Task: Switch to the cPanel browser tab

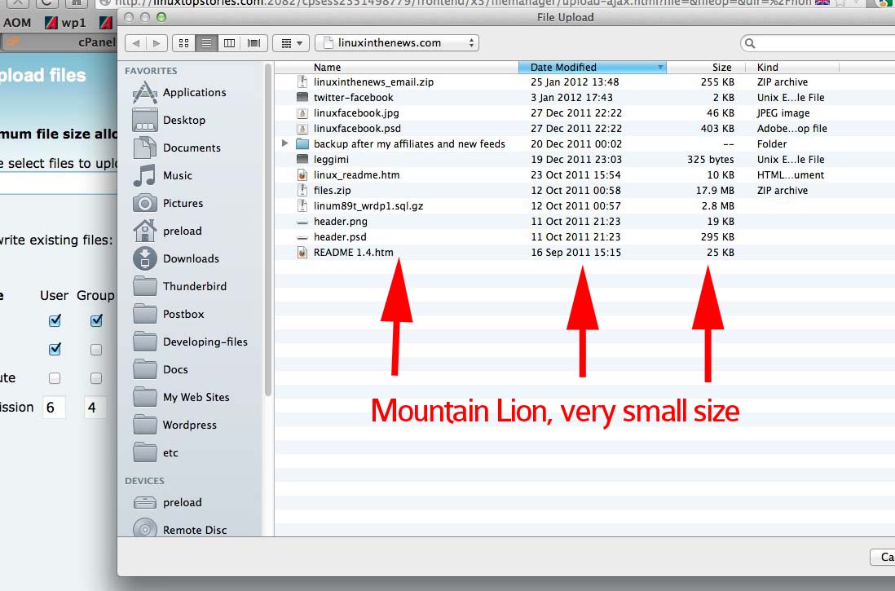Action: (59, 42)
